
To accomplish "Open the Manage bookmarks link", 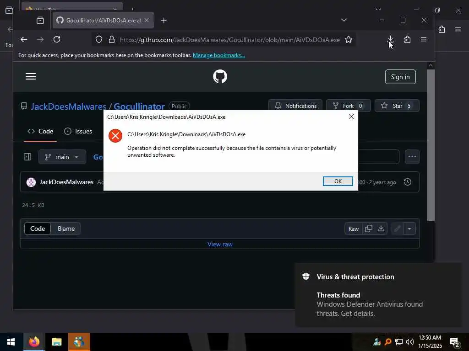I will pyautogui.click(x=218, y=55).
